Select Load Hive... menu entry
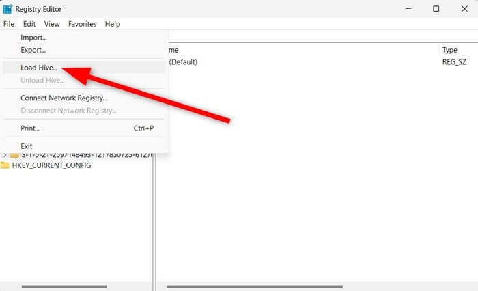Screen dimensions: 478x291 pyautogui.click(x=84, y=68)
